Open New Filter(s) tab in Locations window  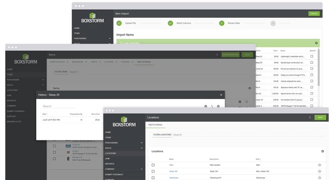click(x=155, y=125)
